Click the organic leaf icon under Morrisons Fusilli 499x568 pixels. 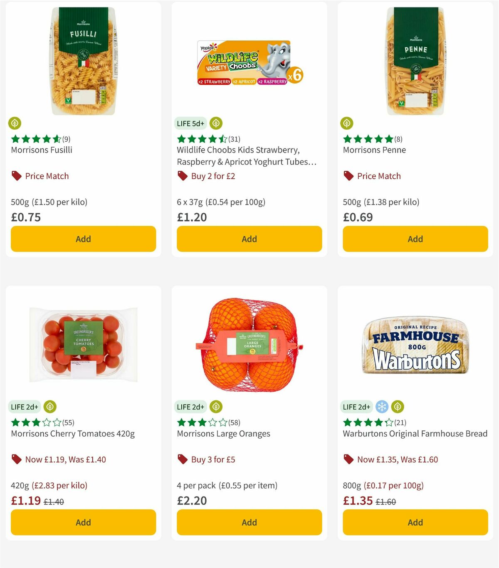(15, 123)
